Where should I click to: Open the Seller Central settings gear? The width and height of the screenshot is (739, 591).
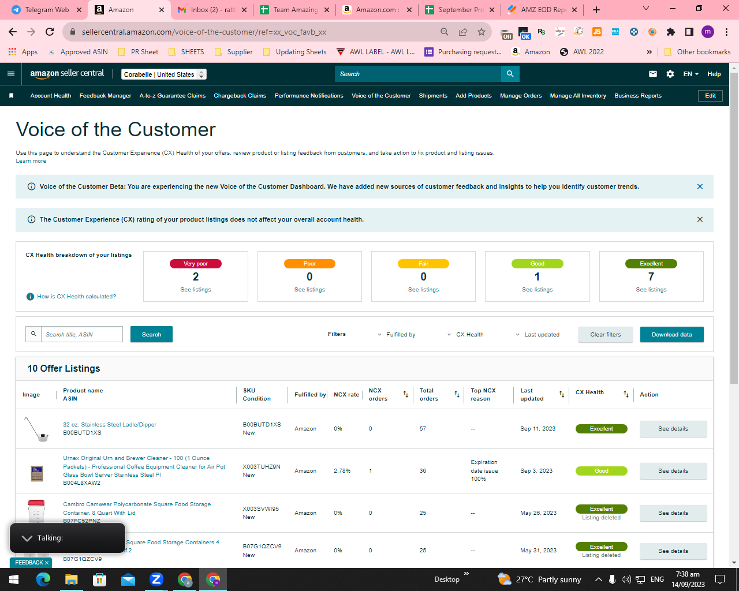[x=670, y=74]
